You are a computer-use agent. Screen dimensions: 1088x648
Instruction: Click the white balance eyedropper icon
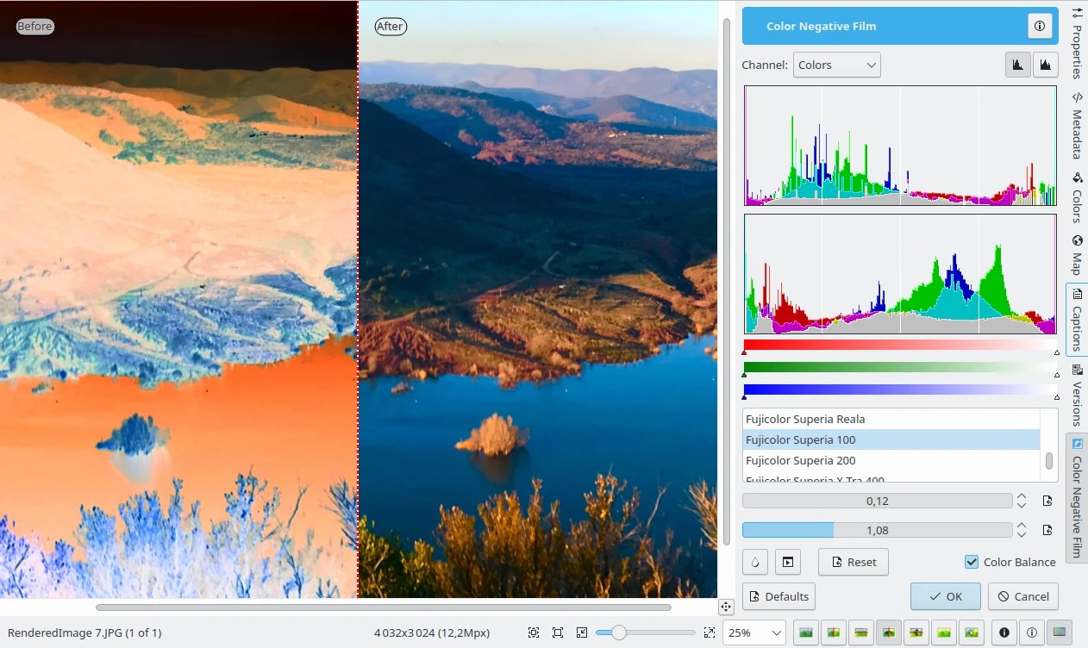click(x=754, y=562)
